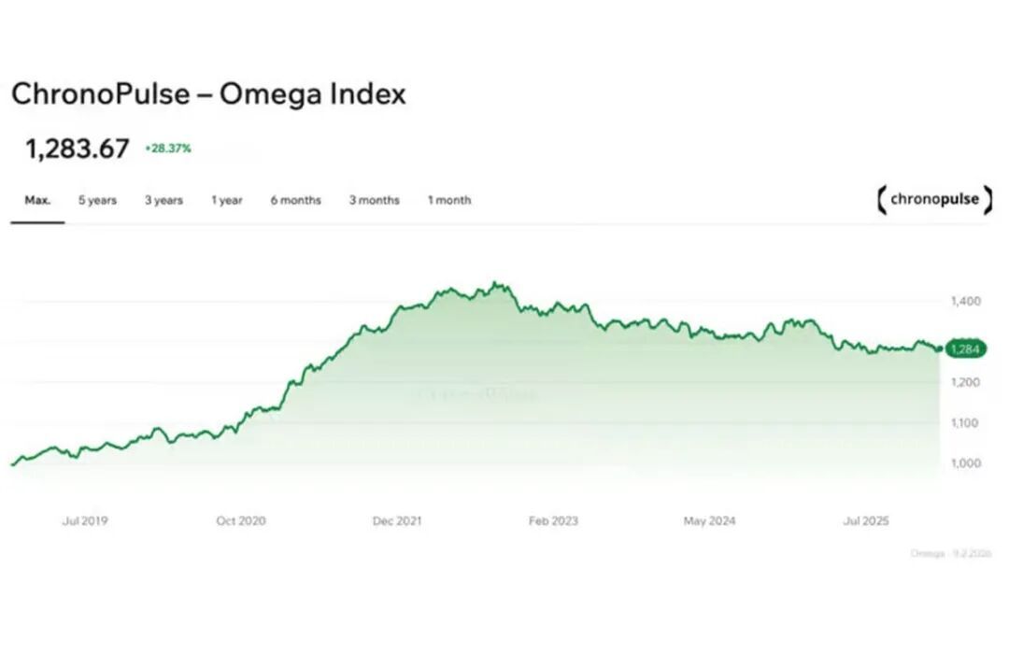The height and width of the screenshot is (668, 1009).
Task: Show the 6 months range
Action: tap(295, 200)
